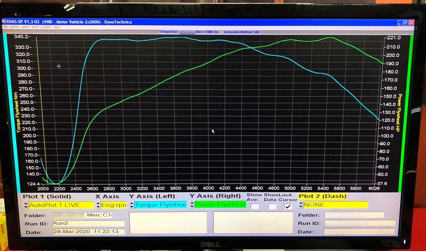
Task: Select the cyan Torque Flywheel axis field
Action: [x=160, y=205]
